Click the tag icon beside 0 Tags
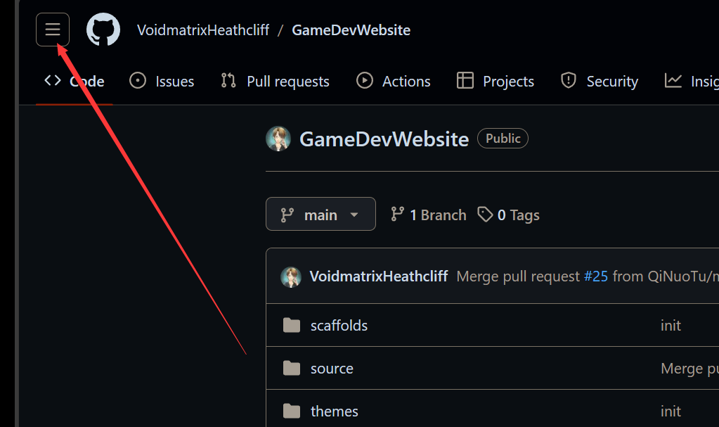 [485, 215]
